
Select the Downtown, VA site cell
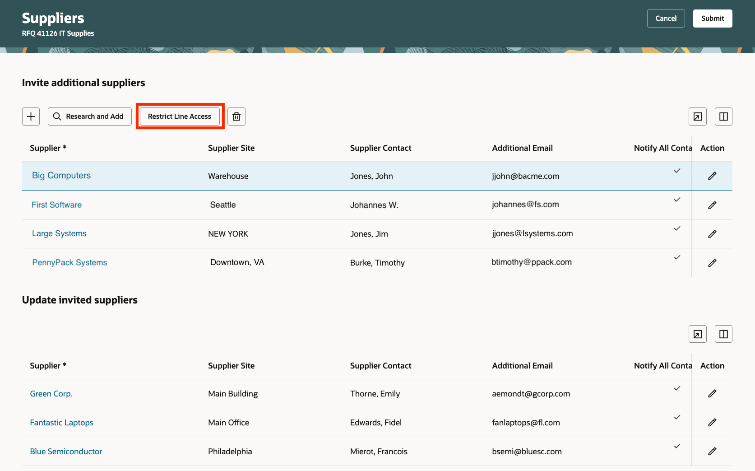click(x=237, y=262)
